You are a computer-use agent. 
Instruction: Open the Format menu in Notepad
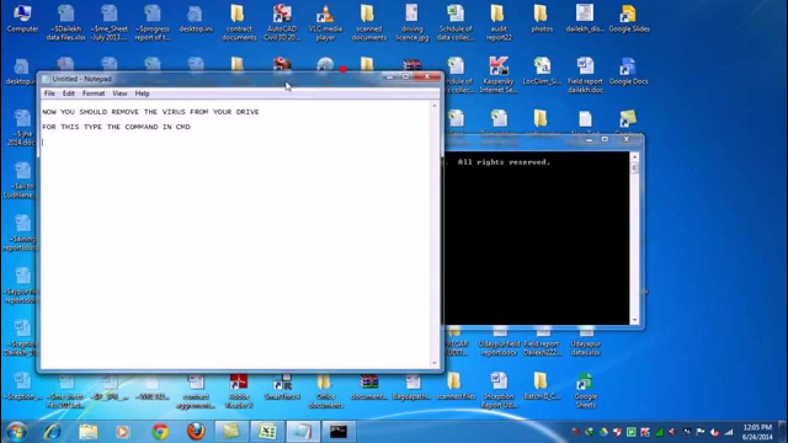point(94,94)
